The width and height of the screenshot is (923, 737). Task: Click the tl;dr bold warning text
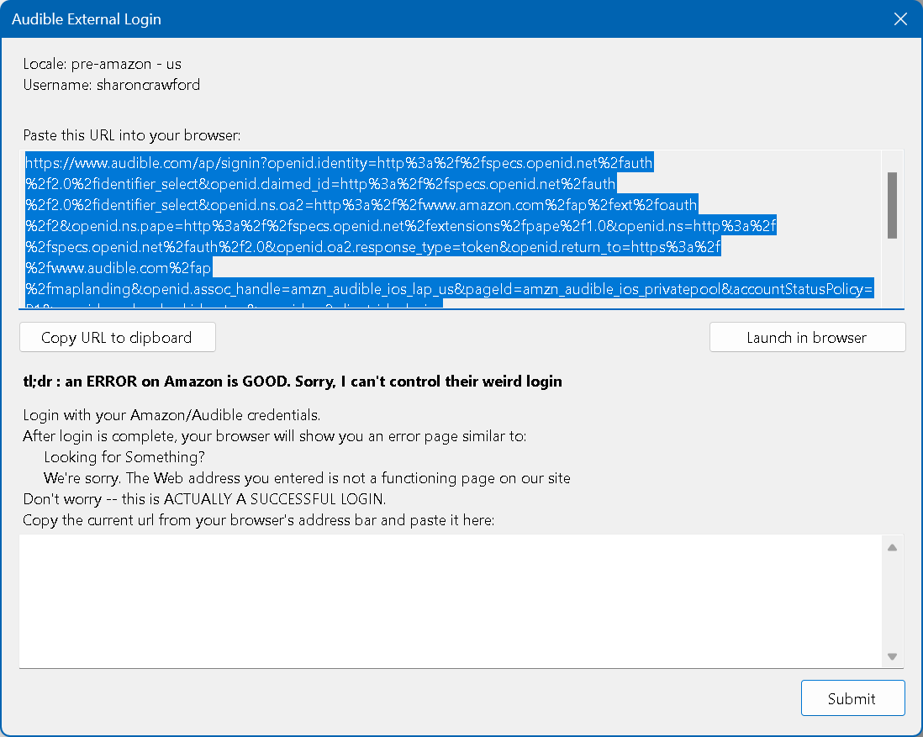pyautogui.click(x=293, y=382)
